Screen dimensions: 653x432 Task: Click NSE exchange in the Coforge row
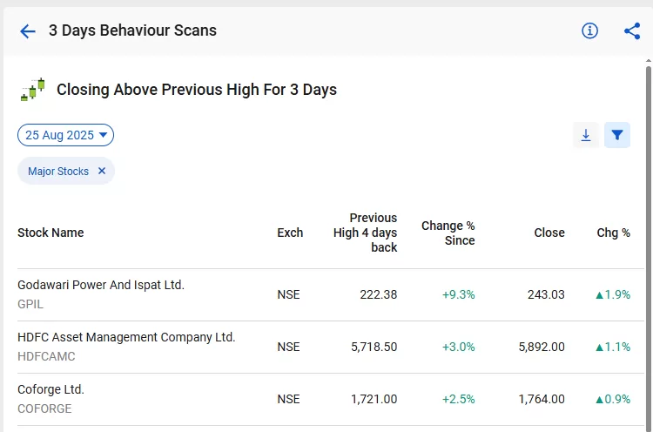pos(288,399)
